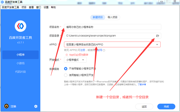
Task: Select 使用智能小程序云开发 radio option
Action: [x=66, y=75]
